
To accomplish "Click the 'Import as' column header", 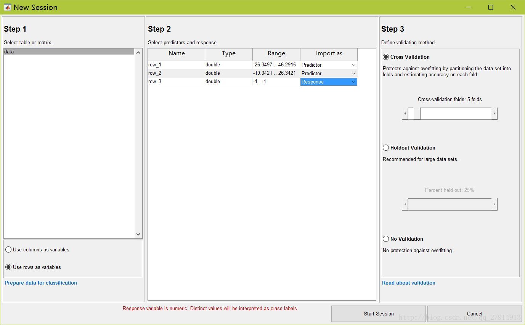I will click(329, 54).
